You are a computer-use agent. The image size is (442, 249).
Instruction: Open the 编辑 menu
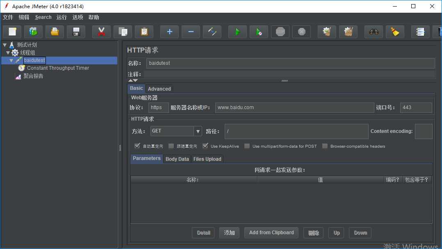(24, 17)
